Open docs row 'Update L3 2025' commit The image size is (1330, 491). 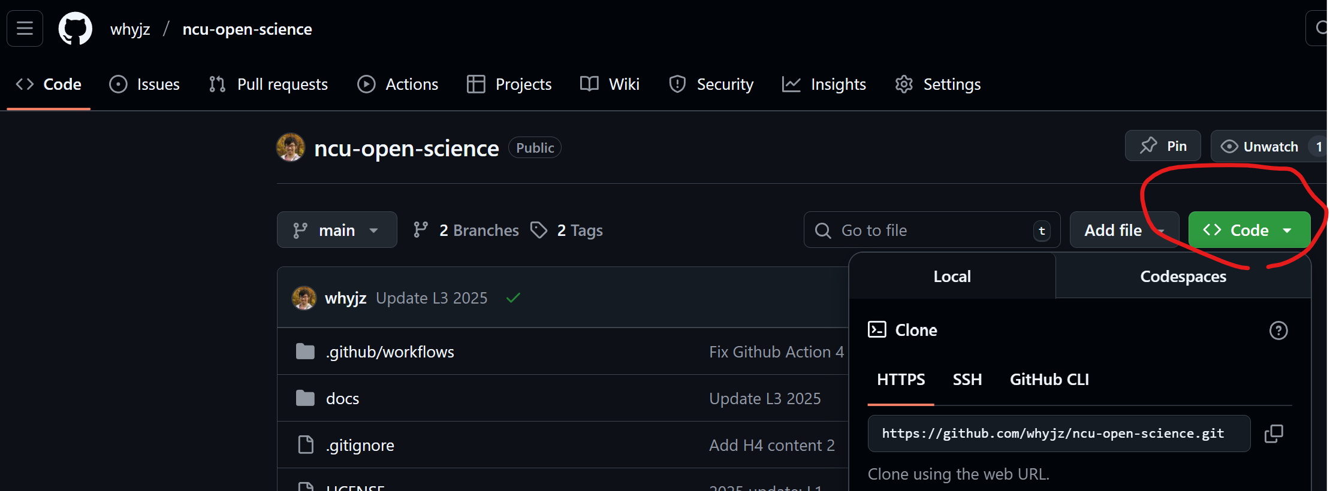(x=765, y=398)
